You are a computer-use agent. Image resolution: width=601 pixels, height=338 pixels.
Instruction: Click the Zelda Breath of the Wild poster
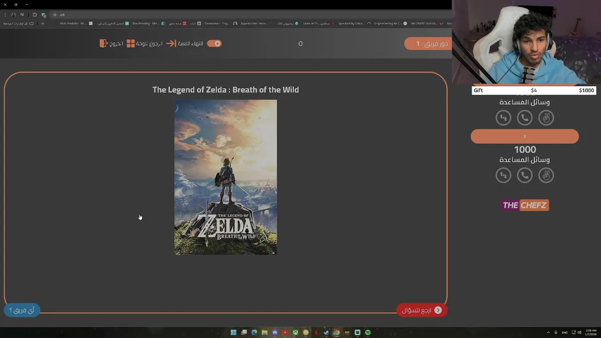[226, 177]
